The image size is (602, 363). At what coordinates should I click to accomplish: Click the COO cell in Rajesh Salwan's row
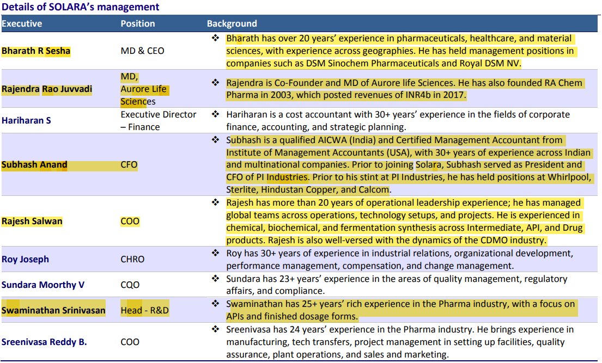(130, 222)
